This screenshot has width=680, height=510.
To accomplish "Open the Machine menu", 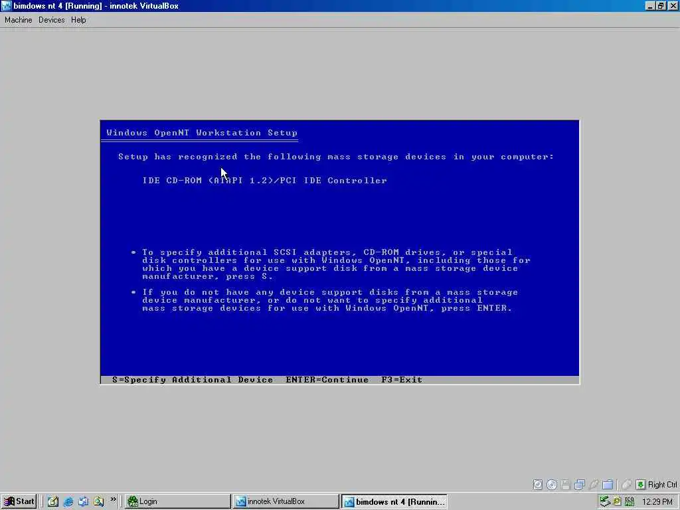I will pyautogui.click(x=18, y=20).
